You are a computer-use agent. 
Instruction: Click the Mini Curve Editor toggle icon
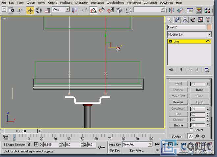(6, 137)
